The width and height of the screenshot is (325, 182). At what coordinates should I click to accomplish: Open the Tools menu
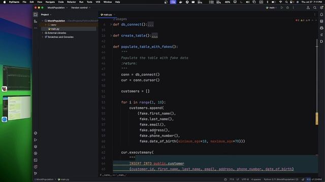89,2
